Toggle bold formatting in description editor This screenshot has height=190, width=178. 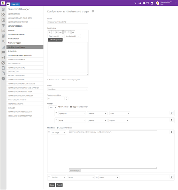click(50, 32)
